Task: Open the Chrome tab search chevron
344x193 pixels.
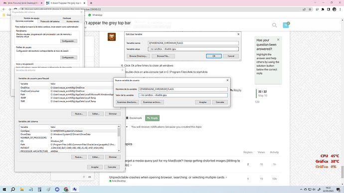Action: pyautogui.click(x=315, y=3)
